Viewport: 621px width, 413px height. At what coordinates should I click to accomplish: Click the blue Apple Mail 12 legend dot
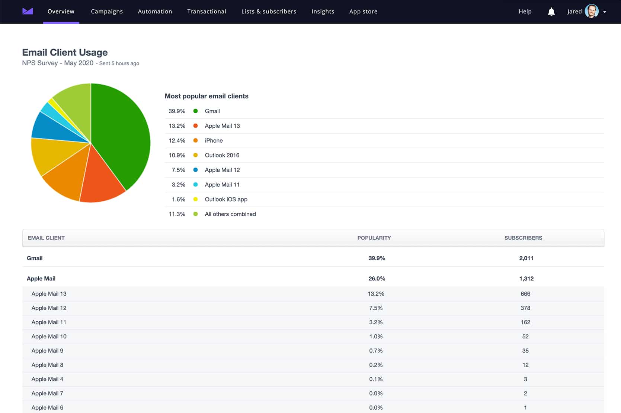195,170
